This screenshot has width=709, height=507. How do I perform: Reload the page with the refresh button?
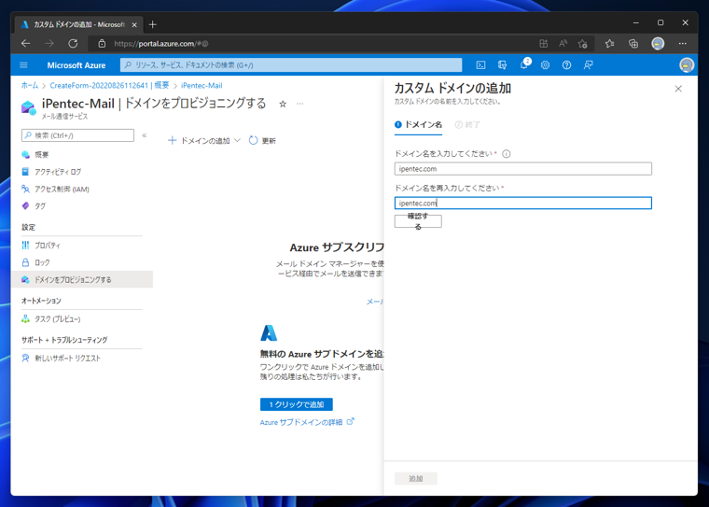73,44
